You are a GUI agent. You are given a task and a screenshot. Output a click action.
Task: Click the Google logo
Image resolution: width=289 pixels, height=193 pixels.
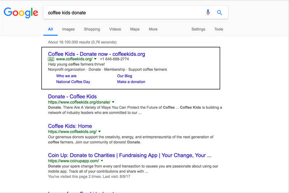pos(21,13)
